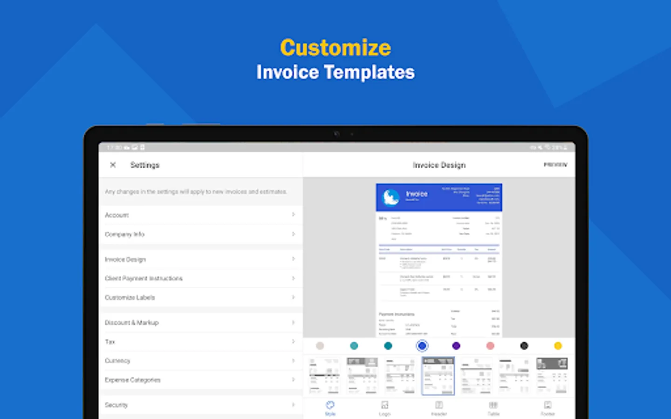Select the second template with gray header

362,376
